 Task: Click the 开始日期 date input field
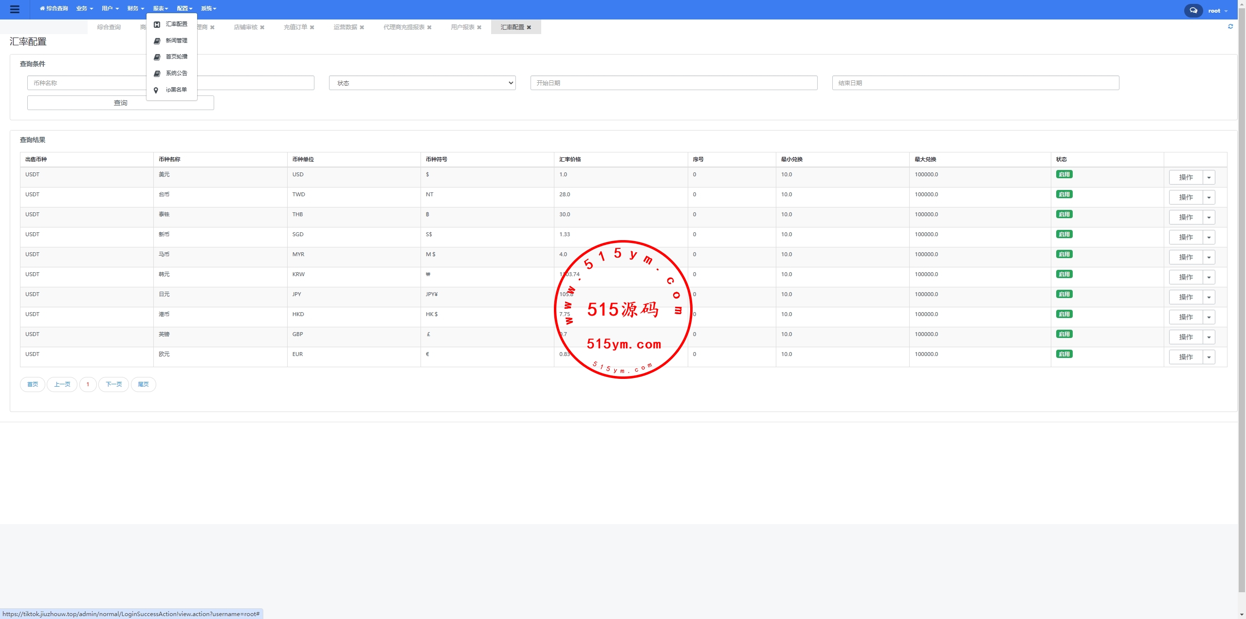click(x=674, y=83)
